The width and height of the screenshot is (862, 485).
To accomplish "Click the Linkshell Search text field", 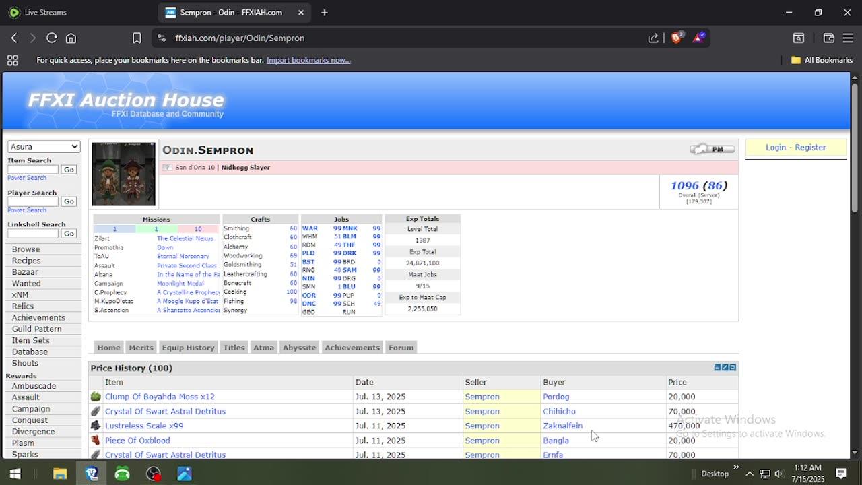I will (x=33, y=234).
